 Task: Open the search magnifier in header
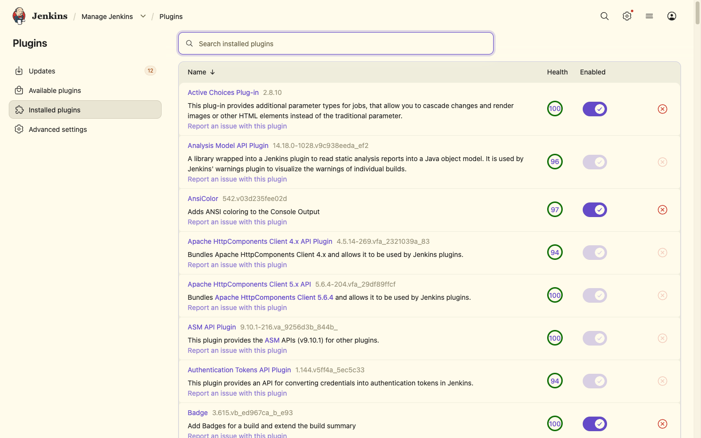(x=605, y=16)
